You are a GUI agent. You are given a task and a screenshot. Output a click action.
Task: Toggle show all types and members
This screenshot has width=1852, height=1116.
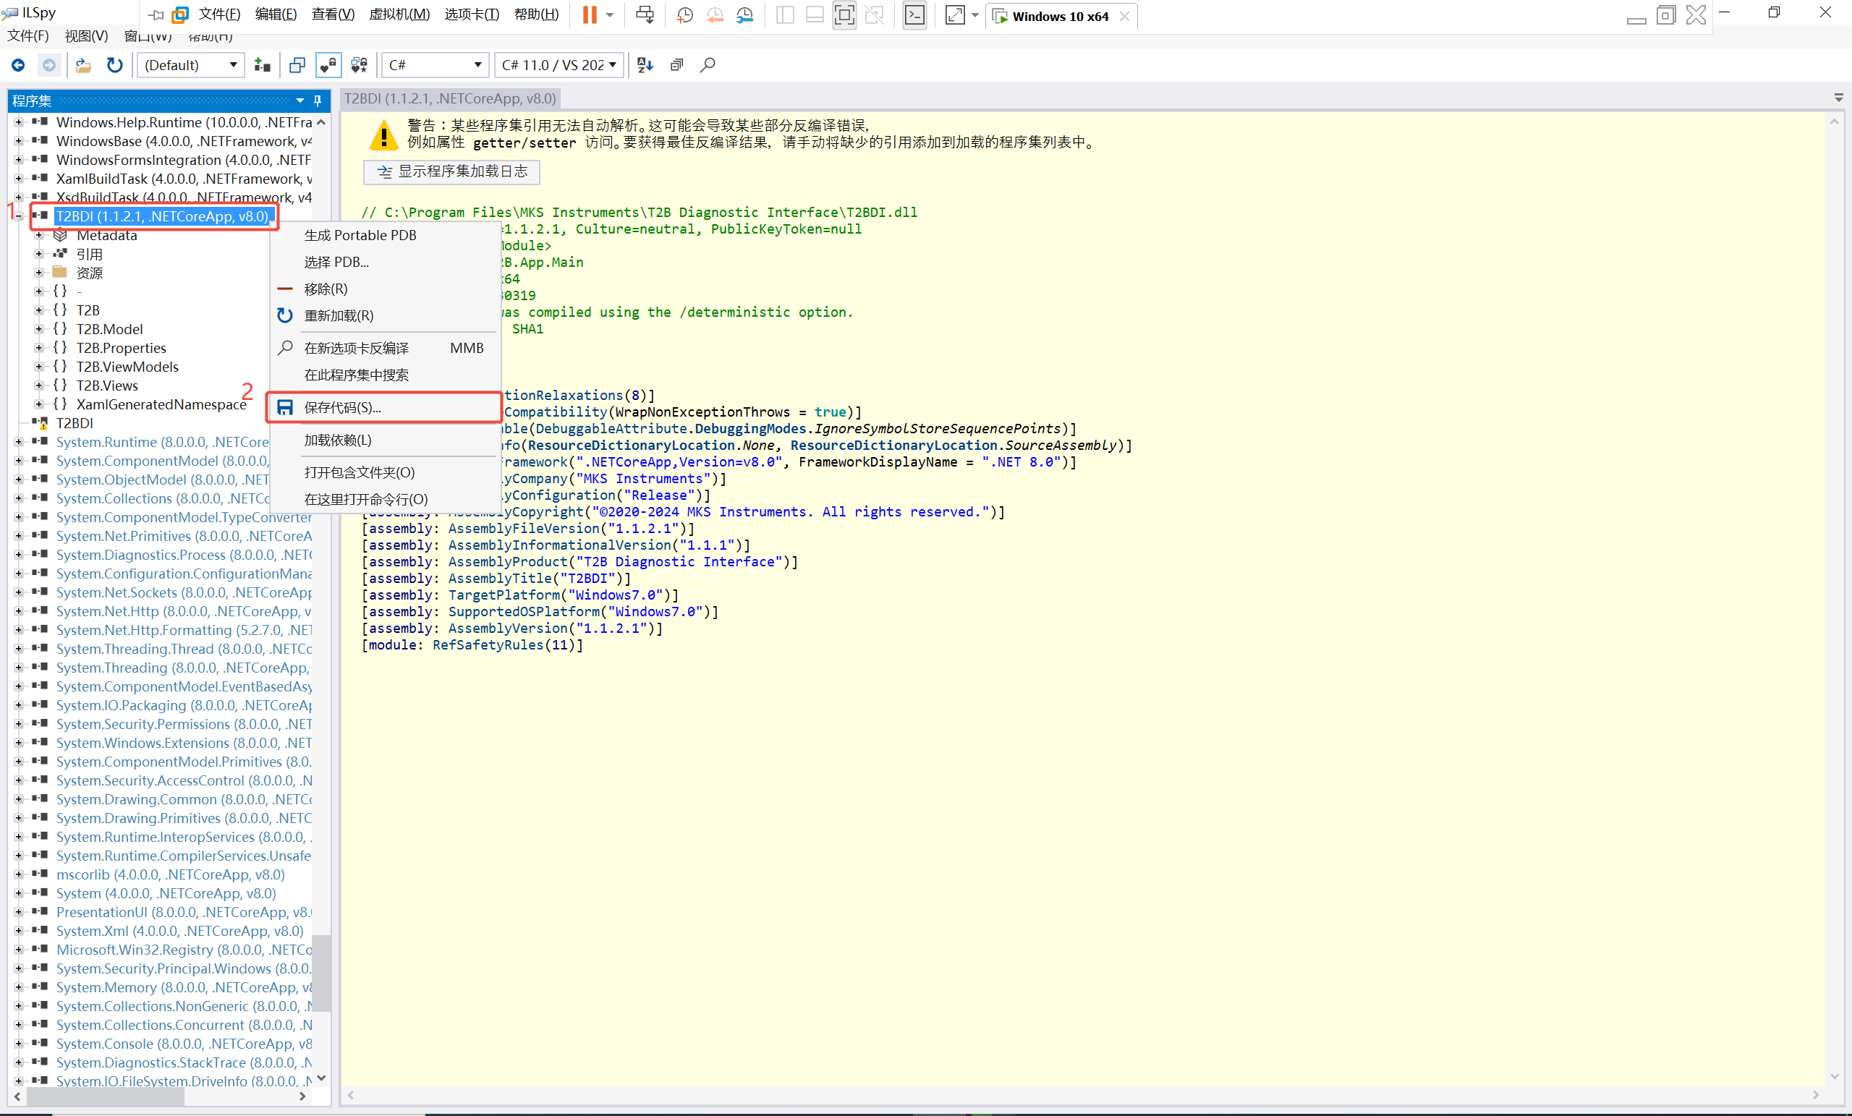pos(360,65)
